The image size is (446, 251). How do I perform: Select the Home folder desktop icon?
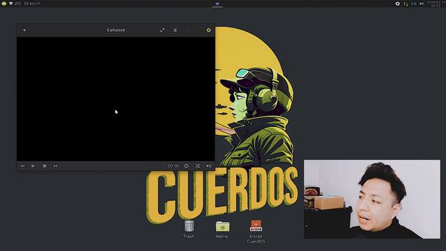point(222,229)
